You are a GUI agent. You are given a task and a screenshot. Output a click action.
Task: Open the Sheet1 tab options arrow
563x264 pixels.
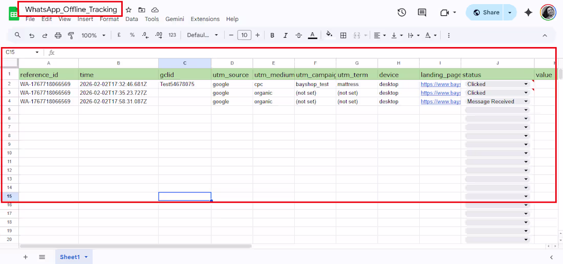[86, 257]
